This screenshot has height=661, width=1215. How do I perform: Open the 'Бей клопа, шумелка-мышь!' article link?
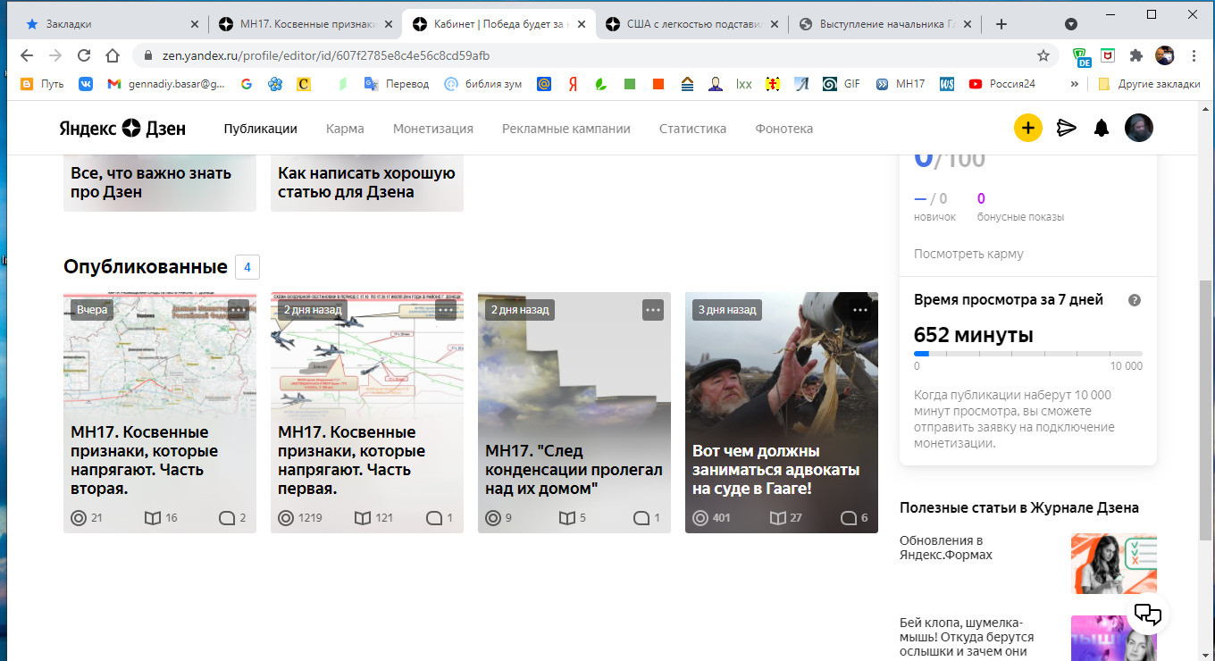click(x=967, y=637)
